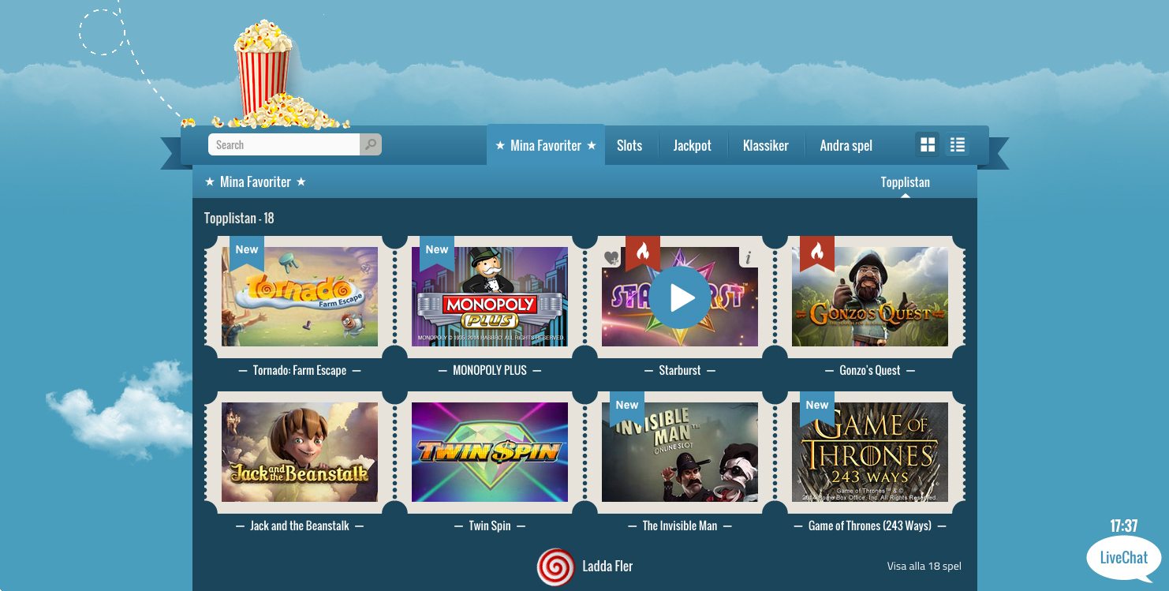Click the red spiral Ladda Fler icon
The width and height of the screenshot is (1169, 591).
(555, 567)
